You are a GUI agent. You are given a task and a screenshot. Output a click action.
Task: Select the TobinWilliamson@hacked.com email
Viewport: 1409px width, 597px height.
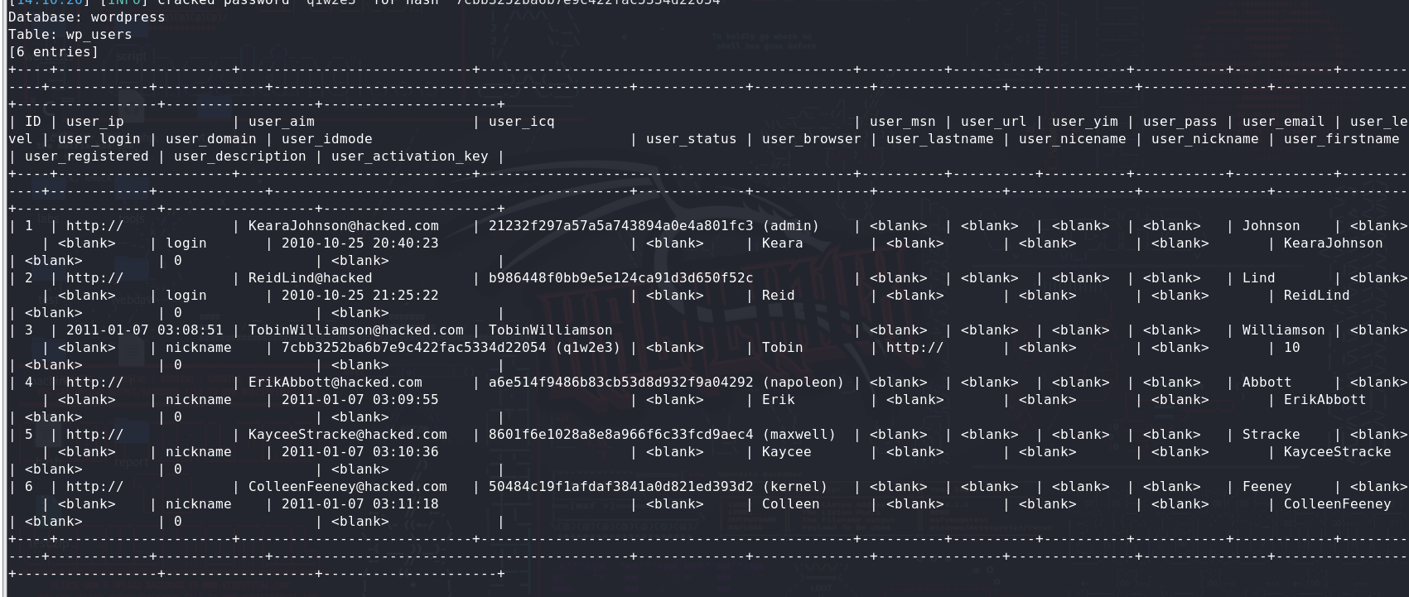355,330
